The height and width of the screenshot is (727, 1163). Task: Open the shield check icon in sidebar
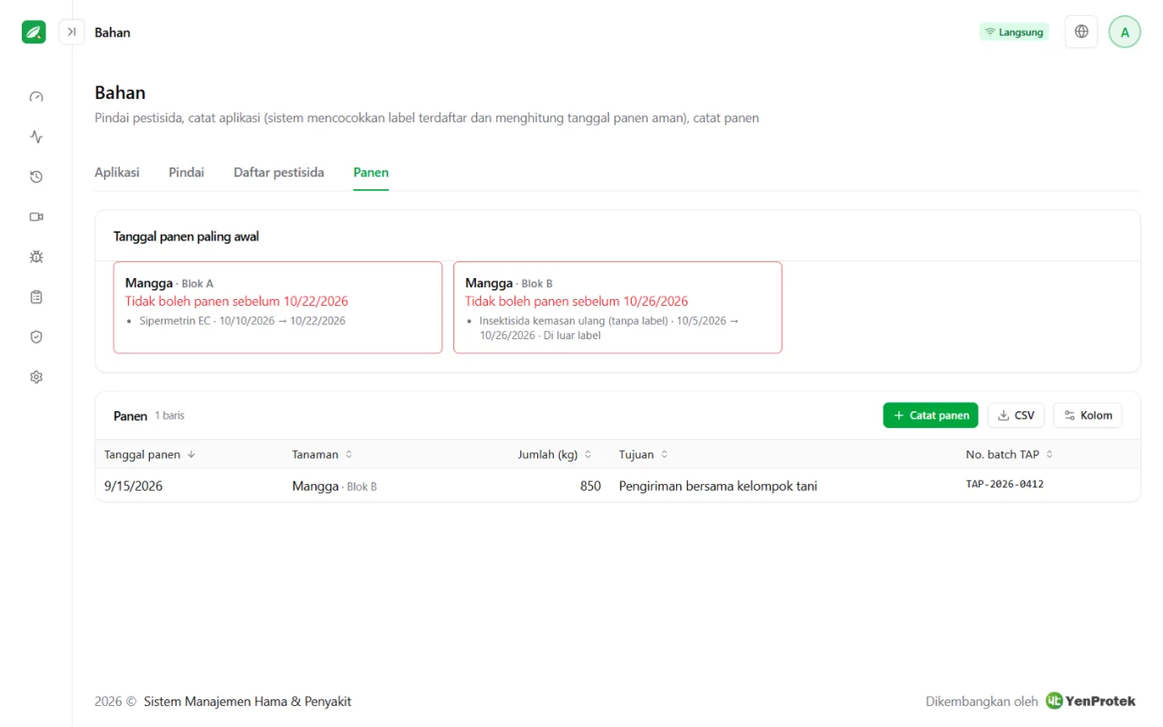pos(36,337)
